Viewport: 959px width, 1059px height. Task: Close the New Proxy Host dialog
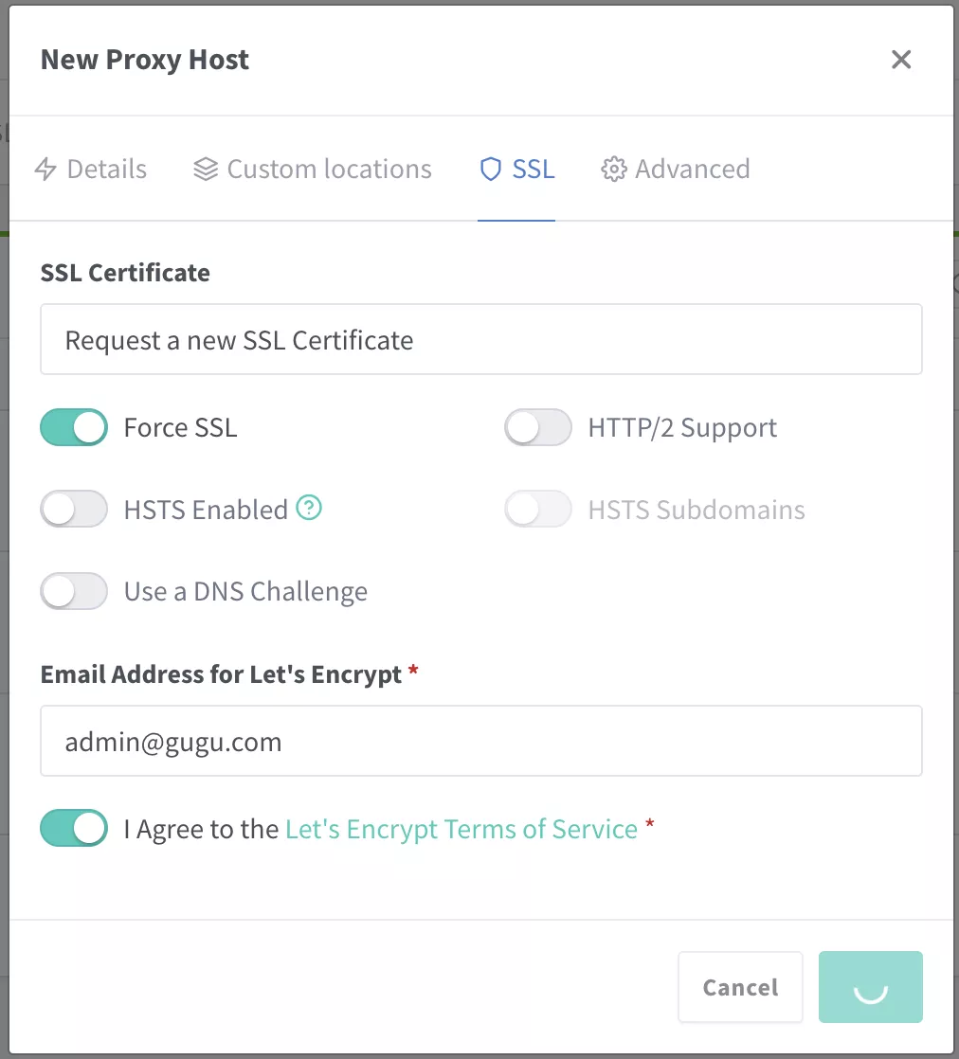(x=901, y=60)
